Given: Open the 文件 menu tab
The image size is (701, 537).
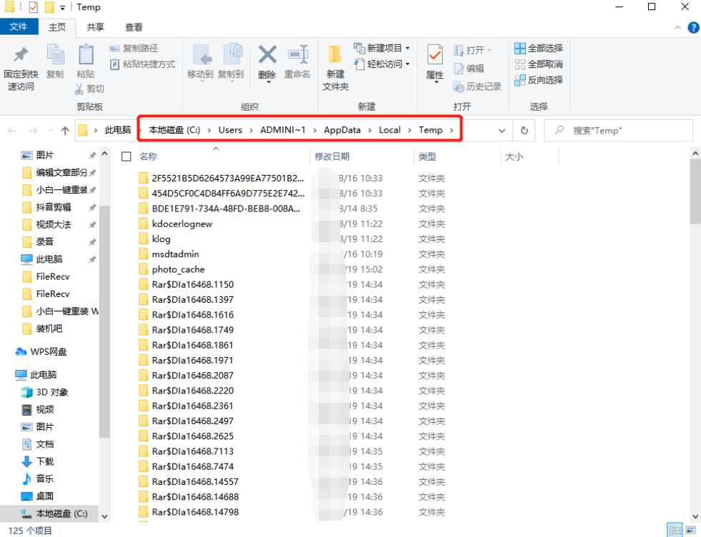Looking at the screenshot, I should pos(19,27).
